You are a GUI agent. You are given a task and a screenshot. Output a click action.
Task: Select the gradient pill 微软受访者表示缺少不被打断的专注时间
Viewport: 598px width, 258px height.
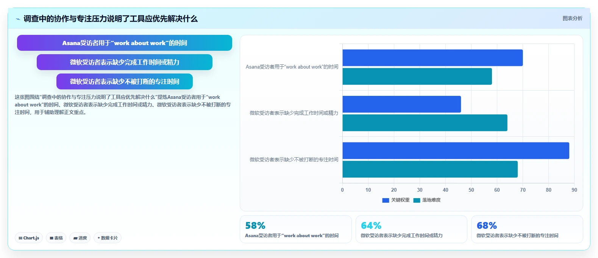[125, 81]
